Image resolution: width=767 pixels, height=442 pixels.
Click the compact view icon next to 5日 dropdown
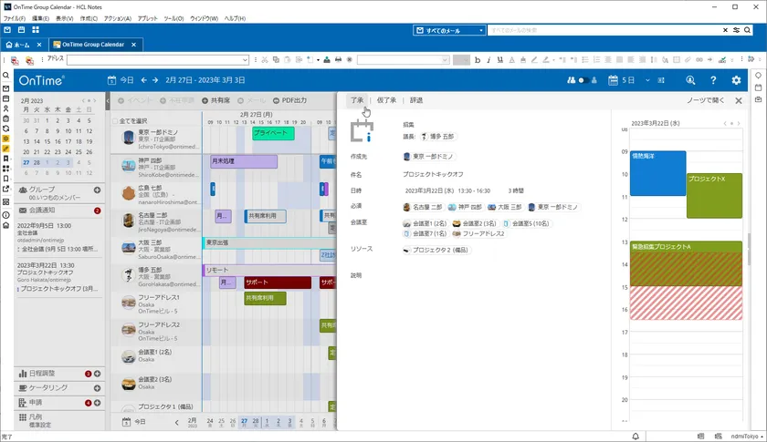tap(661, 80)
